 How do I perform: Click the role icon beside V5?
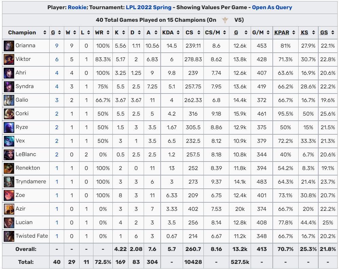[225, 20]
